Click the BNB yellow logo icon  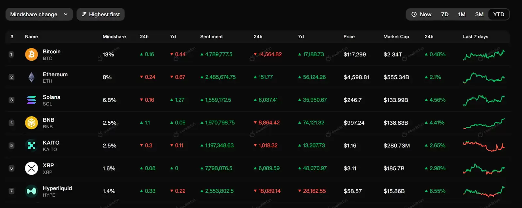point(31,123)
